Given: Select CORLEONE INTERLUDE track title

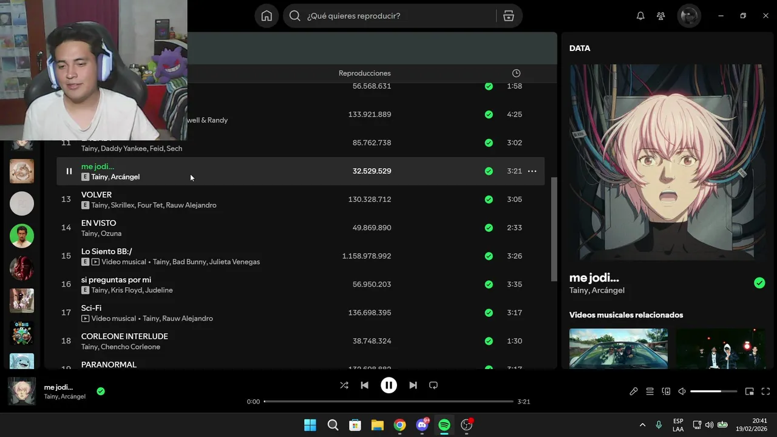Looking at the screenshot, I should (x=124, y=336).
